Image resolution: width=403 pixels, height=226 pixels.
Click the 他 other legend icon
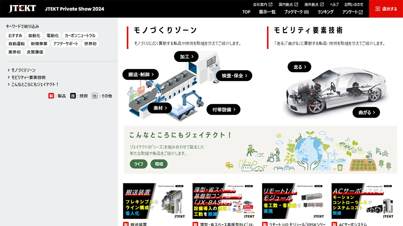click(x=95, y=96)
